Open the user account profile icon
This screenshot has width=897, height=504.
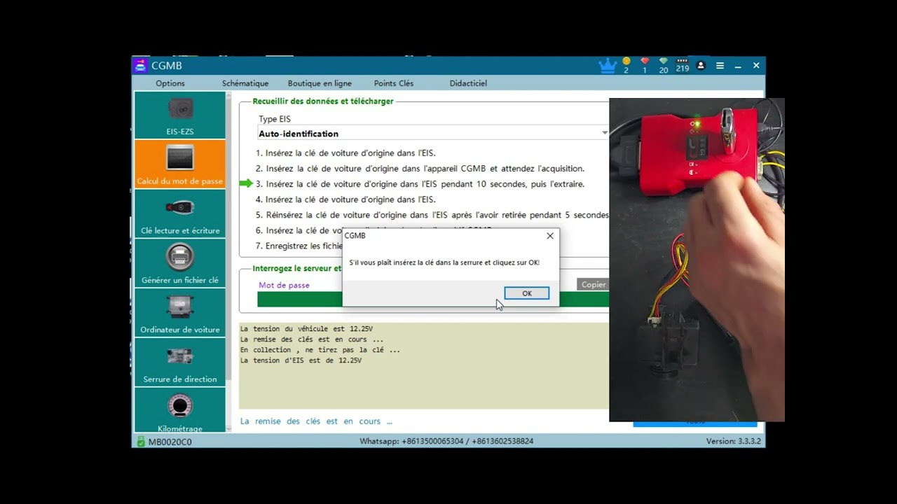[701, 66]
